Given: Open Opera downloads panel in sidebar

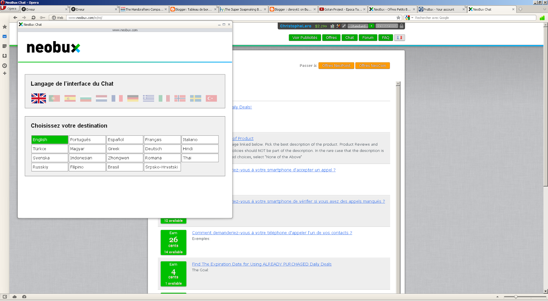Looking at the screenshot, I should point(5,56).
